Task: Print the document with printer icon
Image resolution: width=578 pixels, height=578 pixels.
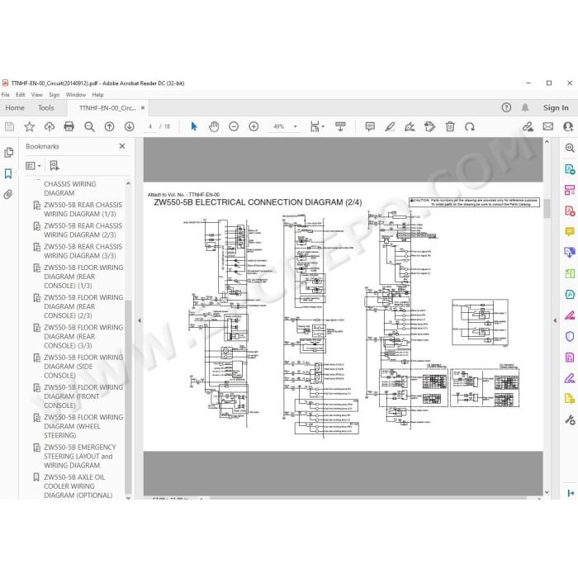Action: (69, 127)
